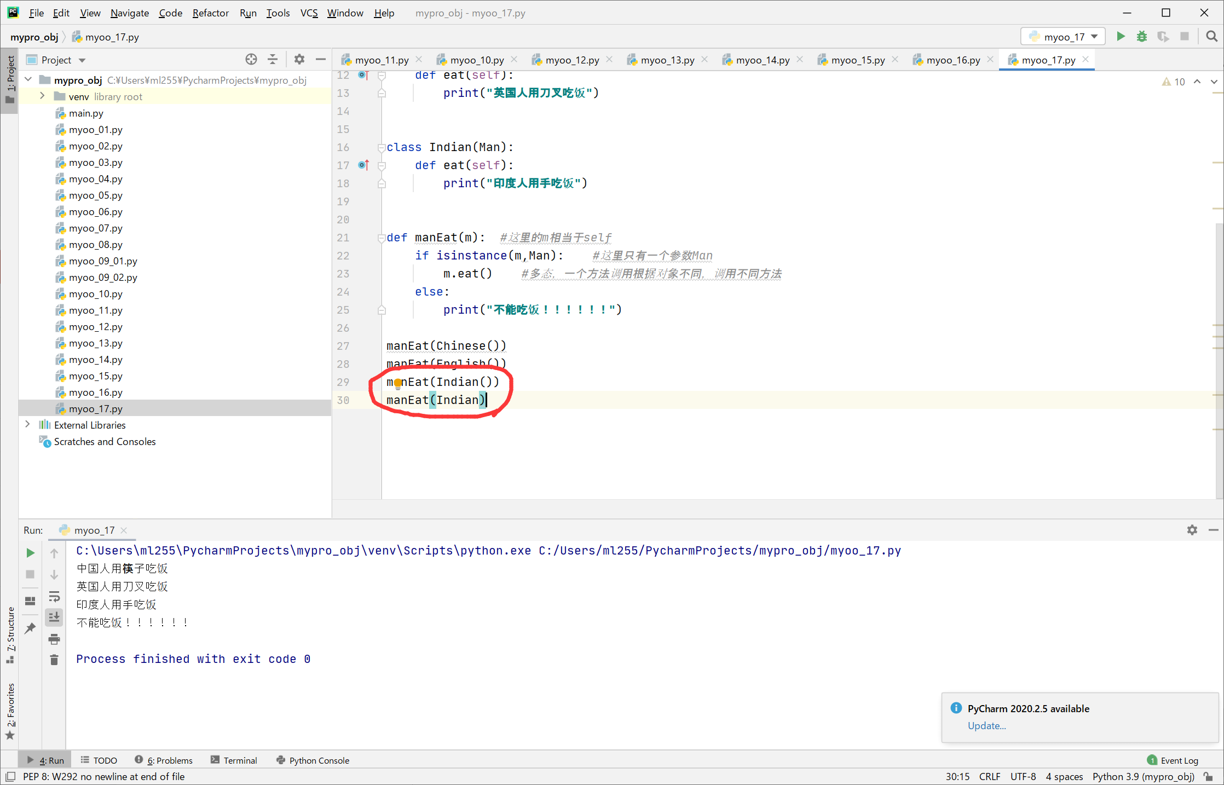Restore layout icon in the Run panel
Screen dimensions: 1224x785
(31, 601)
